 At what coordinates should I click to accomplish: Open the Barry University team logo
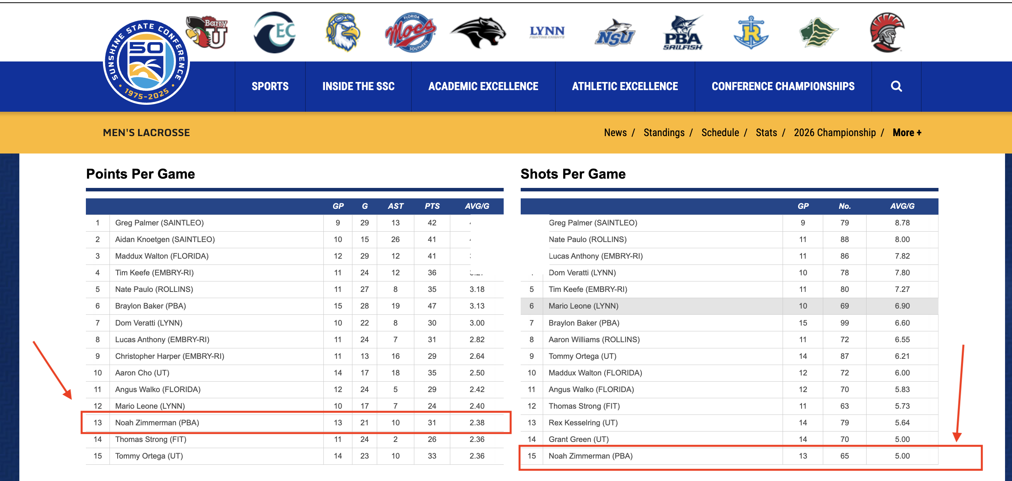207,32
